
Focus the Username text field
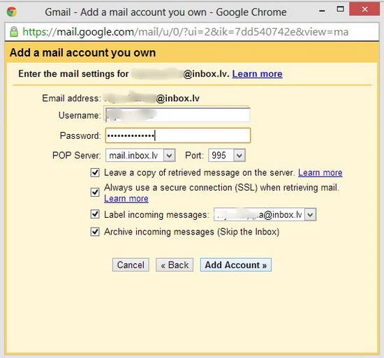point(178,114)
